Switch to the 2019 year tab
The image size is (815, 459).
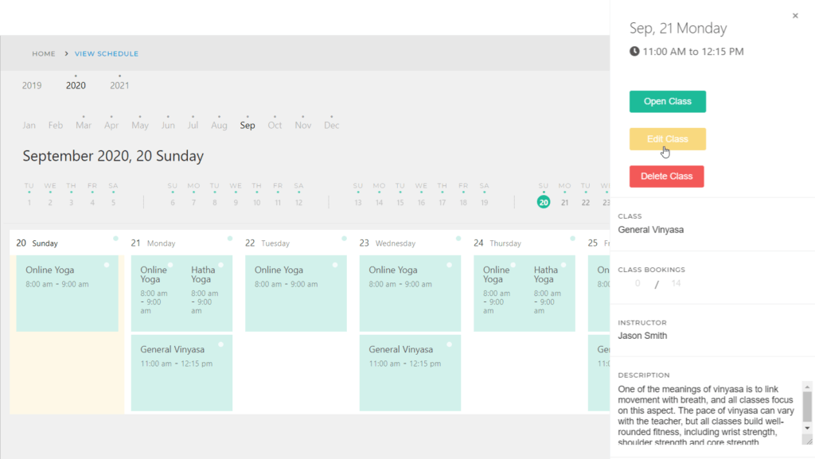(32, 85)
